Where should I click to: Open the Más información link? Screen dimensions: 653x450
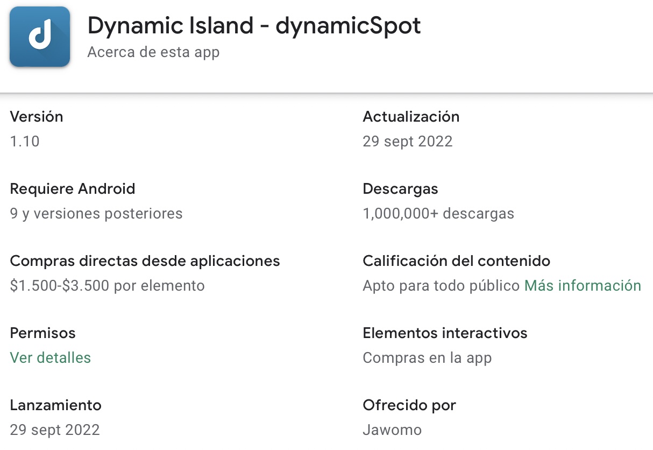pos(583,286)
